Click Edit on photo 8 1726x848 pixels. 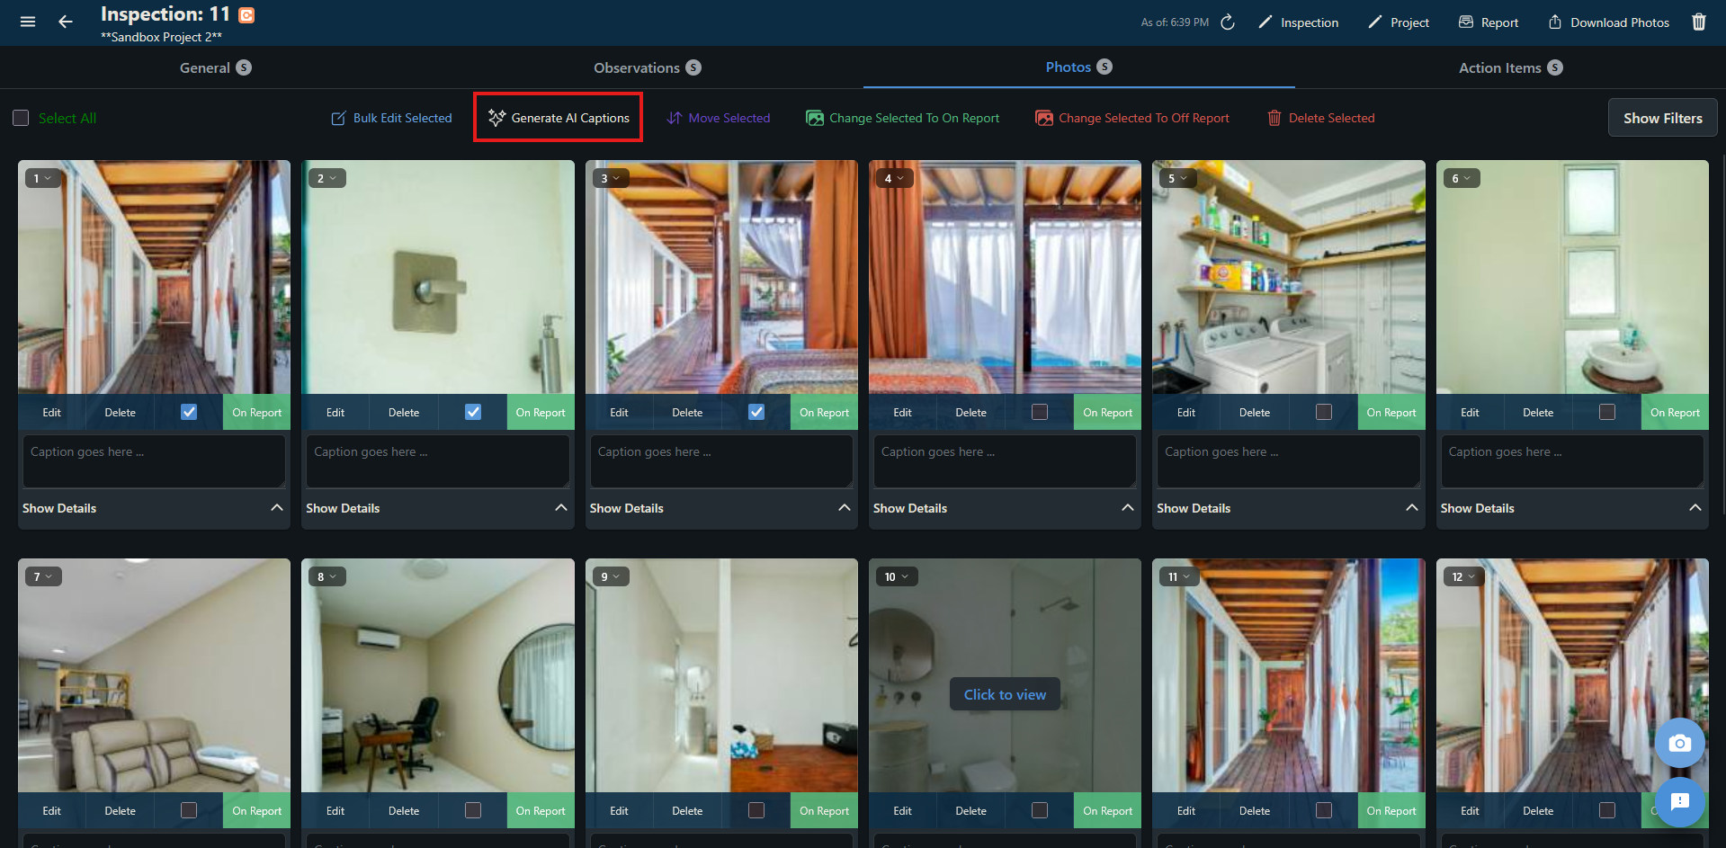(x=335, y=810)
